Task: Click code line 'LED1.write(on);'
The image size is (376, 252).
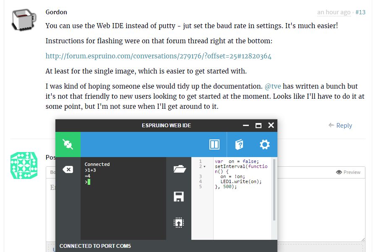Action: tap(241, 181)
